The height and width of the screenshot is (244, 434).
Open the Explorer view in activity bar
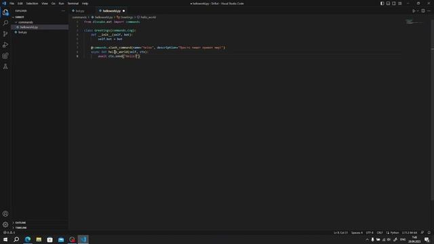5,12
